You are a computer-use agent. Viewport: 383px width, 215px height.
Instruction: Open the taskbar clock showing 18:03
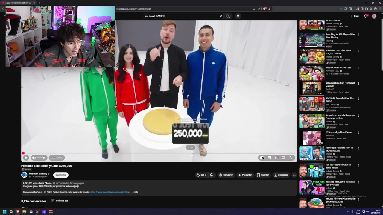click(376, 212)
